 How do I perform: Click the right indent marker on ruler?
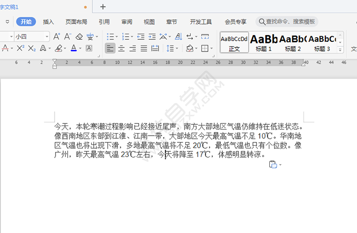point(303,64)
